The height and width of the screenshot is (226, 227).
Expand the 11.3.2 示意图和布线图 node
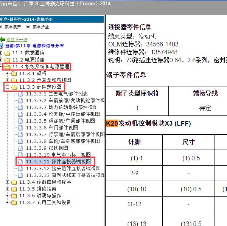7,80
